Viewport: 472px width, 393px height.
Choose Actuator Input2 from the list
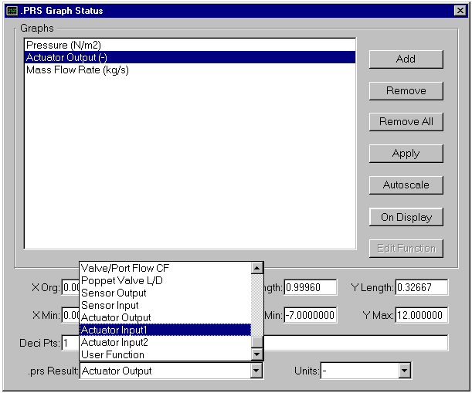(165, 342)
